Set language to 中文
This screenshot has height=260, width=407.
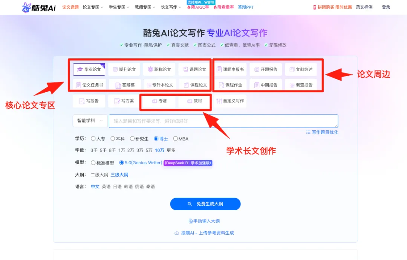tap(95, 187)
